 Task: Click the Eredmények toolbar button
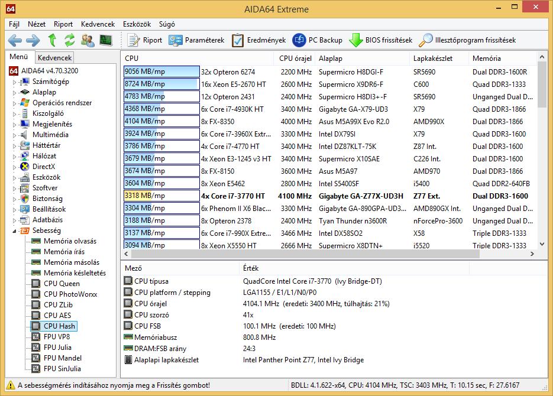(259, 40)
